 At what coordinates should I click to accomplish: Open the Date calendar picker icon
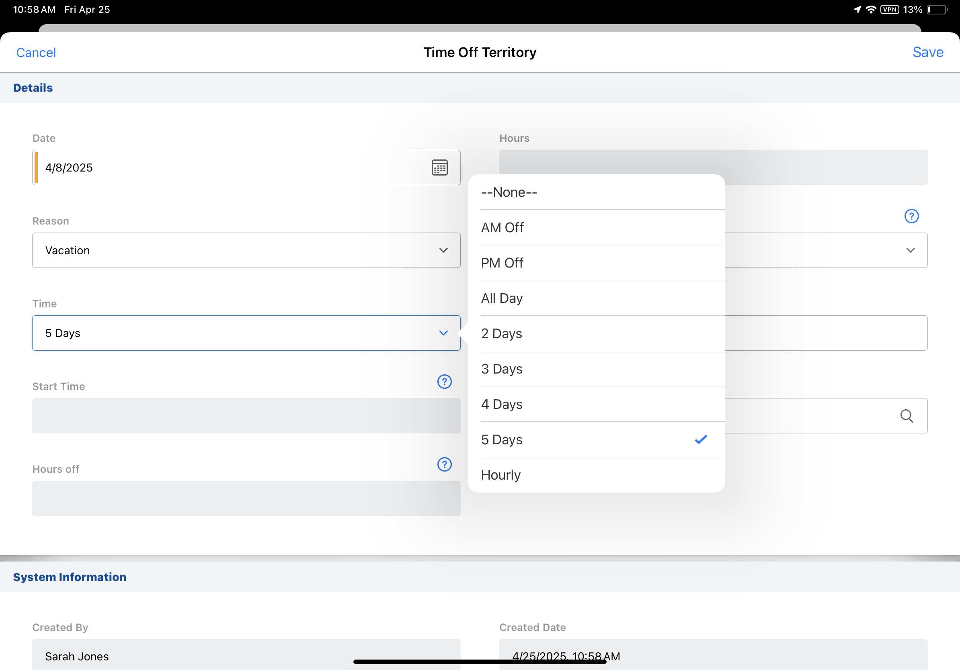[439, 167]
